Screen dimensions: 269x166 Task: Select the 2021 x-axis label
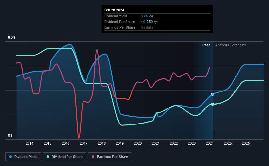pos(156,143)
